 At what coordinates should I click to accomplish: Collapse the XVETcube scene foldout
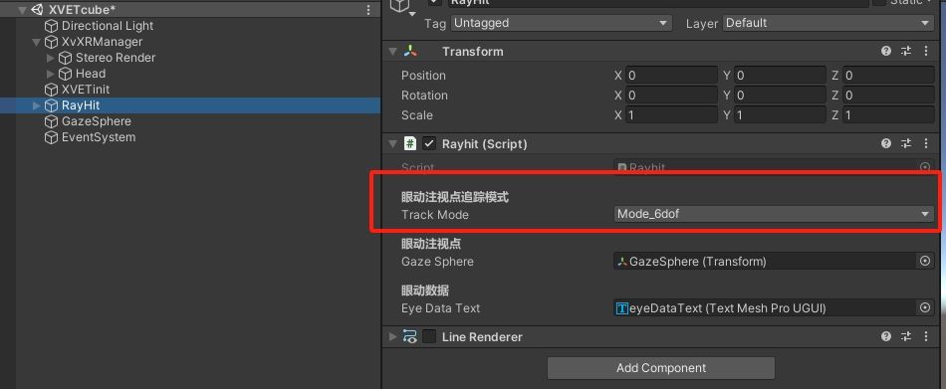[23, 10]
